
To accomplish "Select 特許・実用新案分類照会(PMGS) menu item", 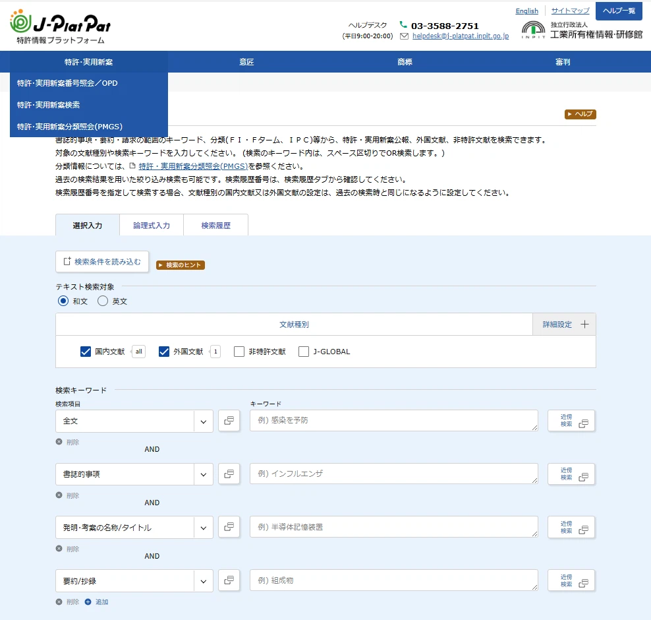I will pos(70,126).
